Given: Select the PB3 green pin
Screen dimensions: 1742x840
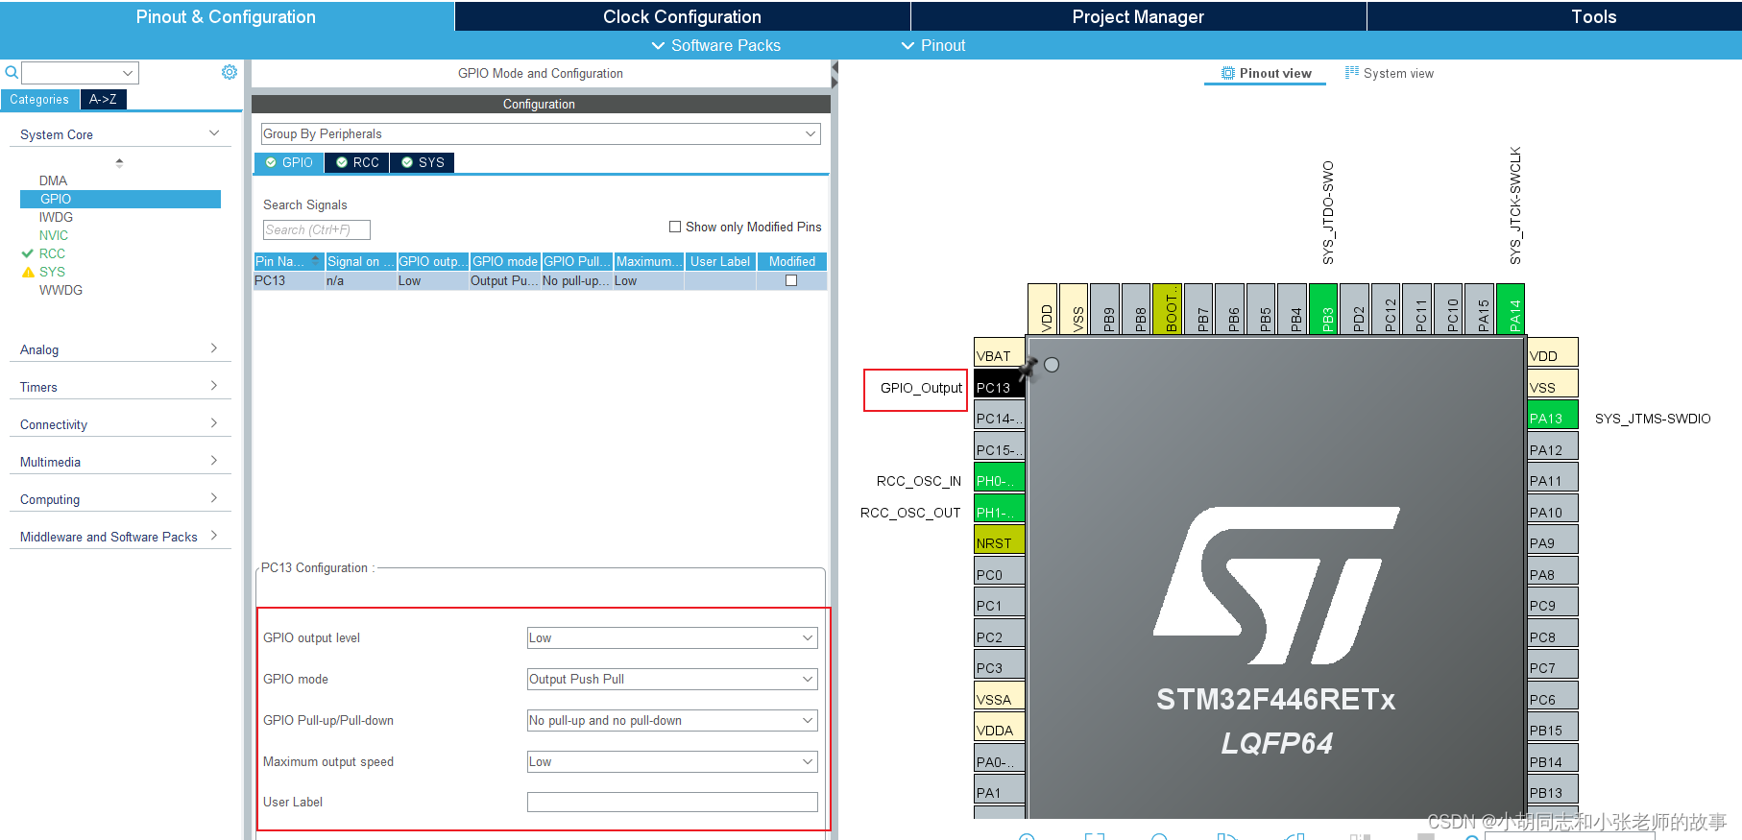Looking at the screenshot, I should pos(1323,309).
